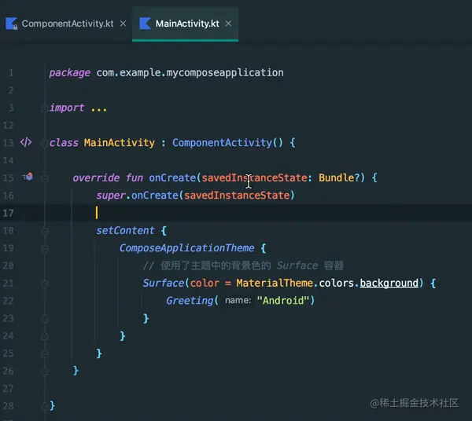Switch to the ComponentActivity.kt tab
Image resolution: width=472 pixels, height=421 pixels.
[68, 24]
